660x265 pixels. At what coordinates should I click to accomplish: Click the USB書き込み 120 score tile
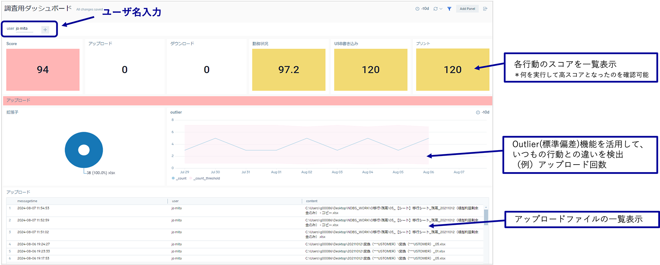tap(371, 70)
